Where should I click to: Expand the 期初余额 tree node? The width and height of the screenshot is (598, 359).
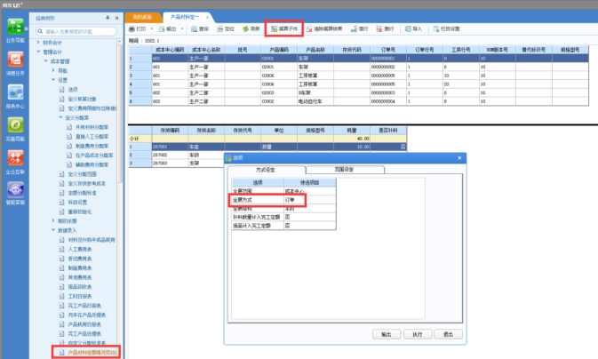[53, 220]
